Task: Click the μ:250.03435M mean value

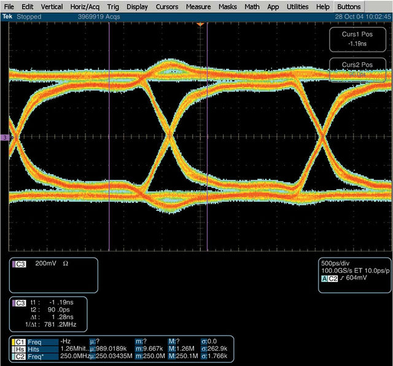Action: coord(111,356)
